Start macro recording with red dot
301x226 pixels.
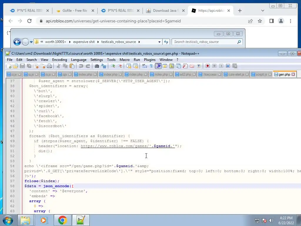coord(208,66)
